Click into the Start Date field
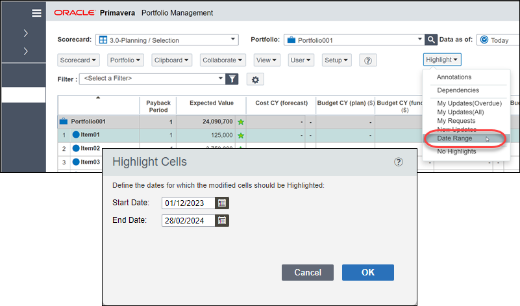 click(188, 203)
